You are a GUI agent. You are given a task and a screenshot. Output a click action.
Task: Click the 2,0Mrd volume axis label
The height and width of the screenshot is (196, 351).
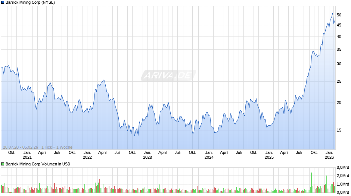point(343,176)
